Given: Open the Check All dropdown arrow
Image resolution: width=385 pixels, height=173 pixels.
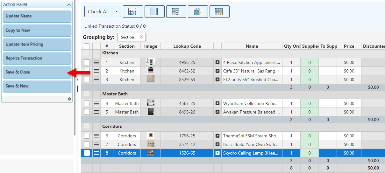Looking at the screenshot, I should [117, 12].
